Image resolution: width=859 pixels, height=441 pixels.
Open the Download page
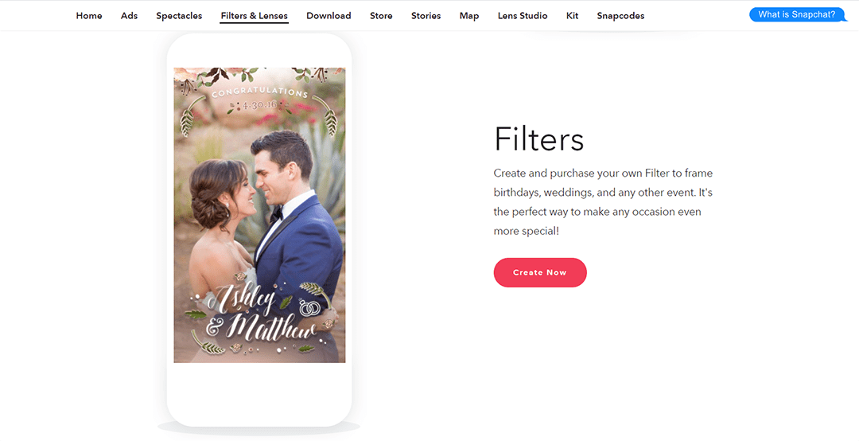(x=328, y=16)
